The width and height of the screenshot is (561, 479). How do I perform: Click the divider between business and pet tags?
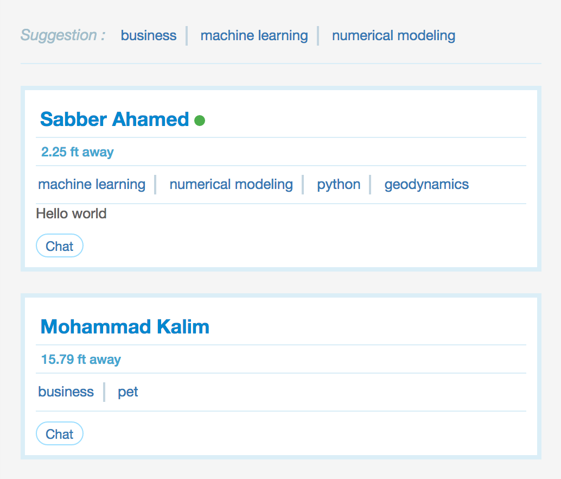104,392
